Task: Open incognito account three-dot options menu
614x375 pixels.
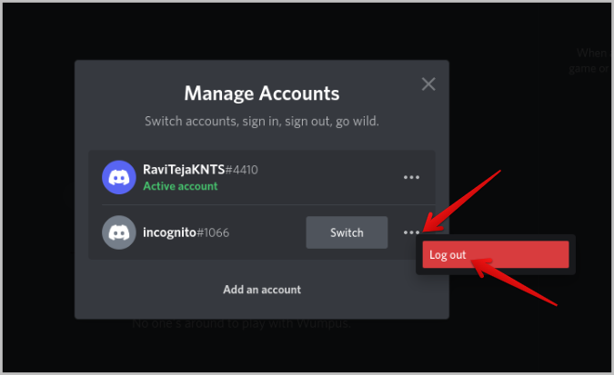Action: [x=411, y=232]
